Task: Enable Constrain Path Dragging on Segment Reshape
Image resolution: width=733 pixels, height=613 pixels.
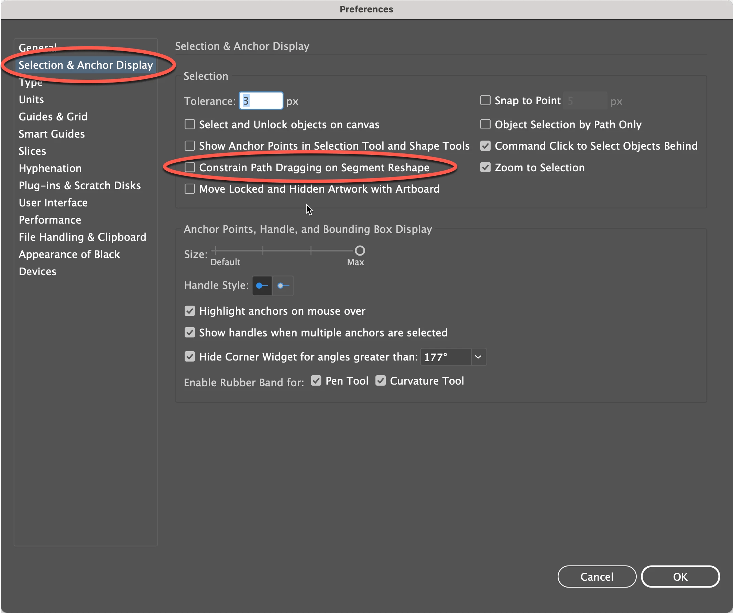Action: point(189,167)
